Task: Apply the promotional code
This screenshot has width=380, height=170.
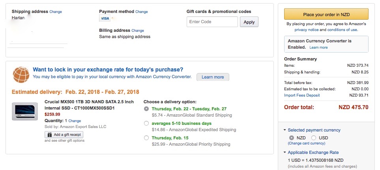Action: [249, 22]
